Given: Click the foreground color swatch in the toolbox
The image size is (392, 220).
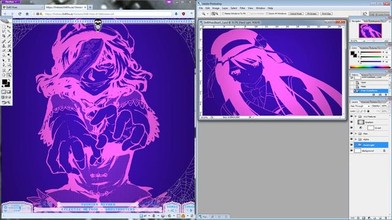Looking at the screenshot, I should point(4,82).
